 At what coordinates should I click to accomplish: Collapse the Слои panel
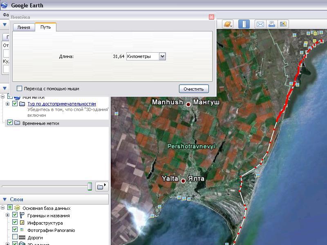click(x=5, y=199)
